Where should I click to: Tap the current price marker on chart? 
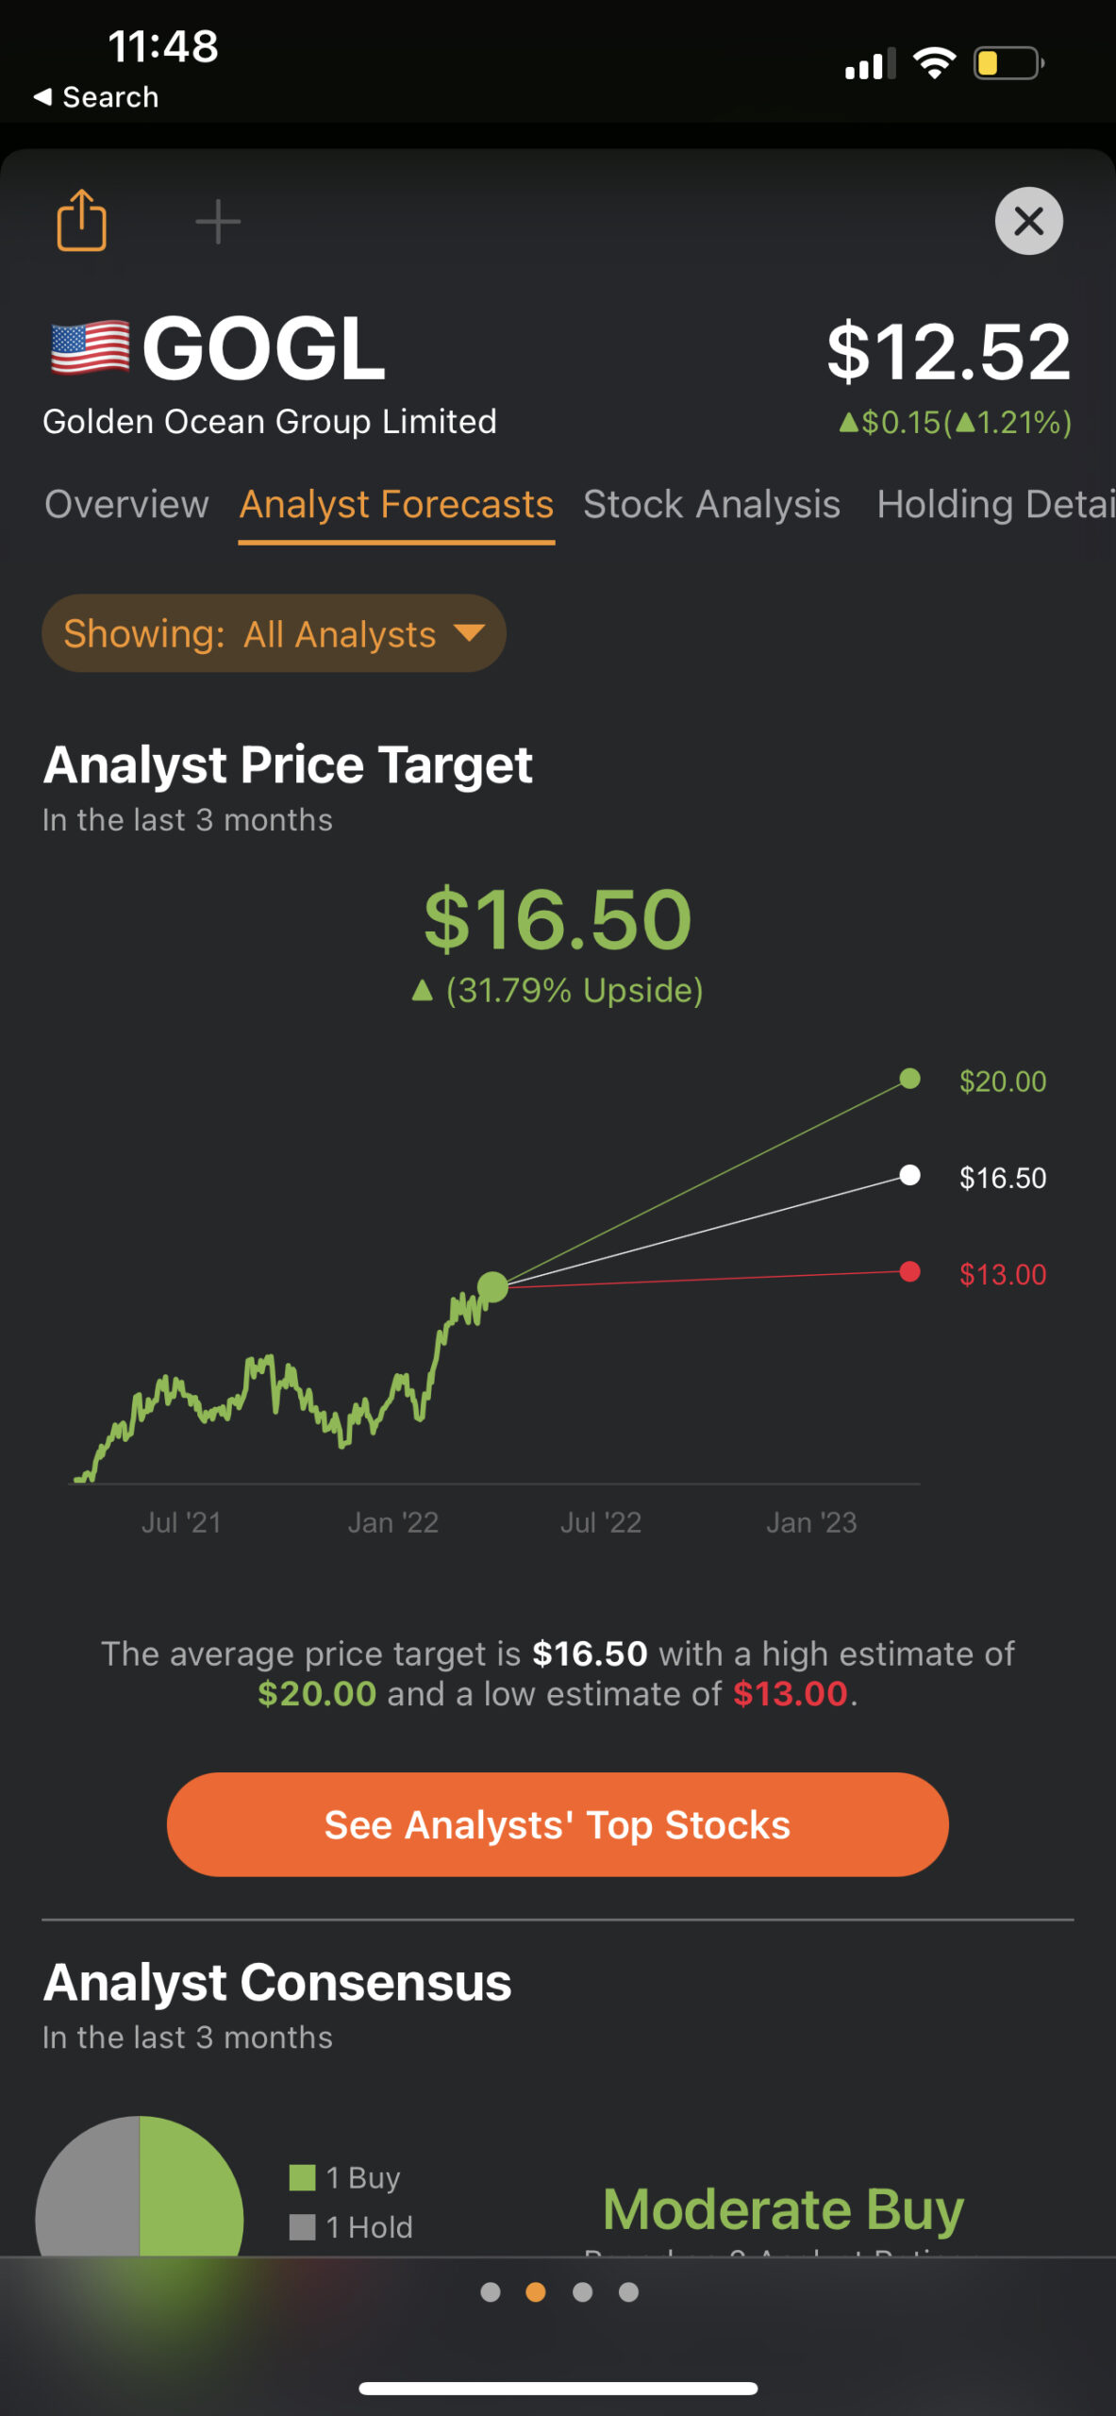coord(492,1286)
